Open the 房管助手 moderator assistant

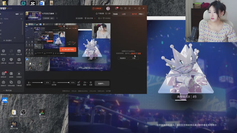pos(4,83)
